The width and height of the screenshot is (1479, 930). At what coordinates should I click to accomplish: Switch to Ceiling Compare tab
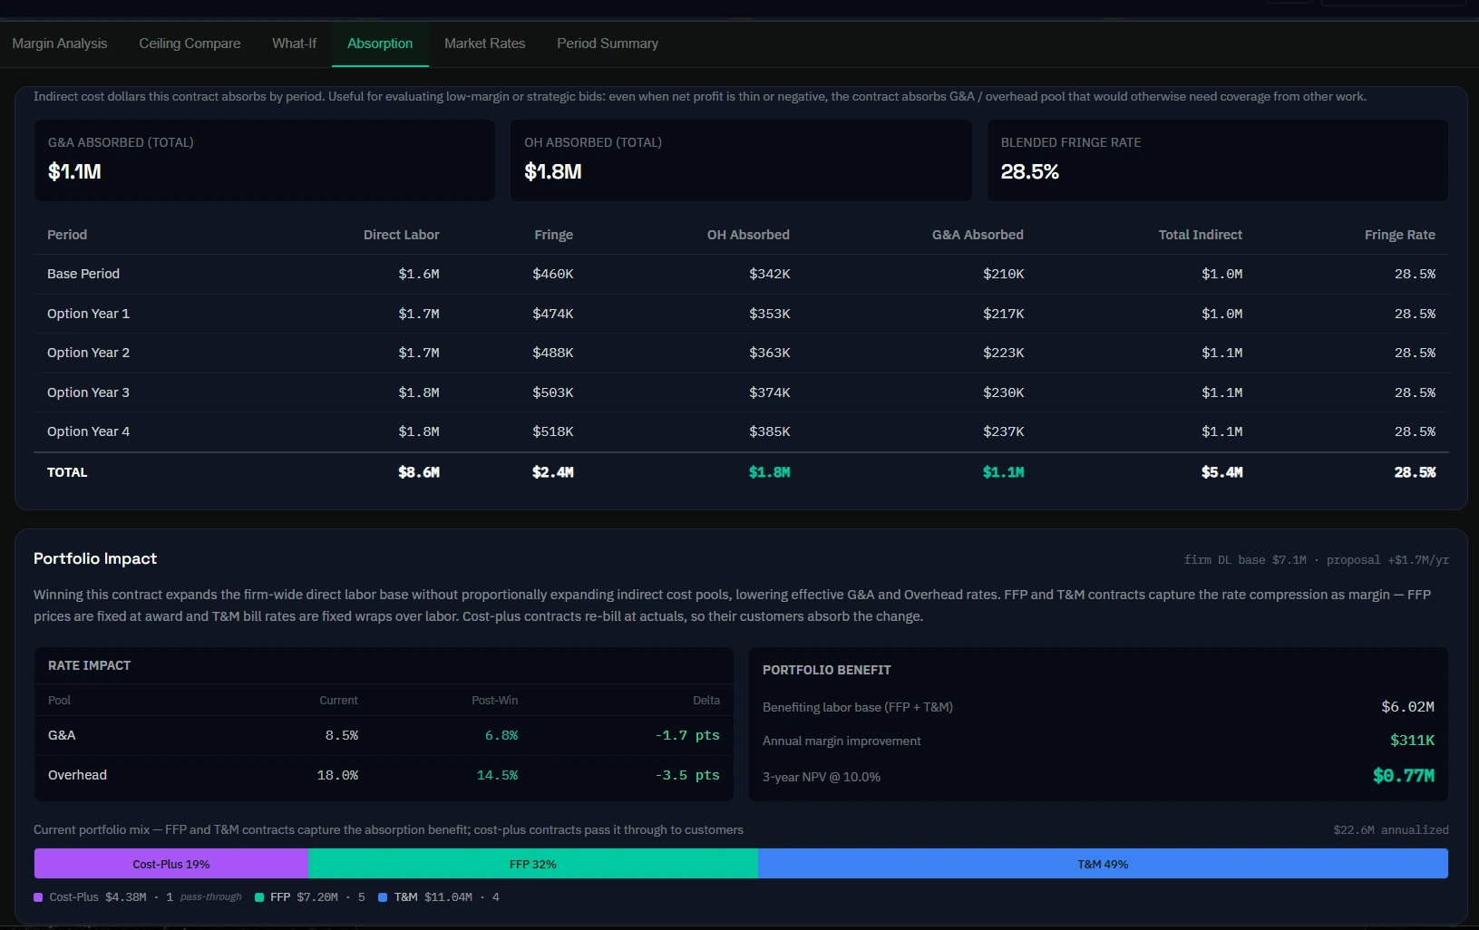click(190, 44)
